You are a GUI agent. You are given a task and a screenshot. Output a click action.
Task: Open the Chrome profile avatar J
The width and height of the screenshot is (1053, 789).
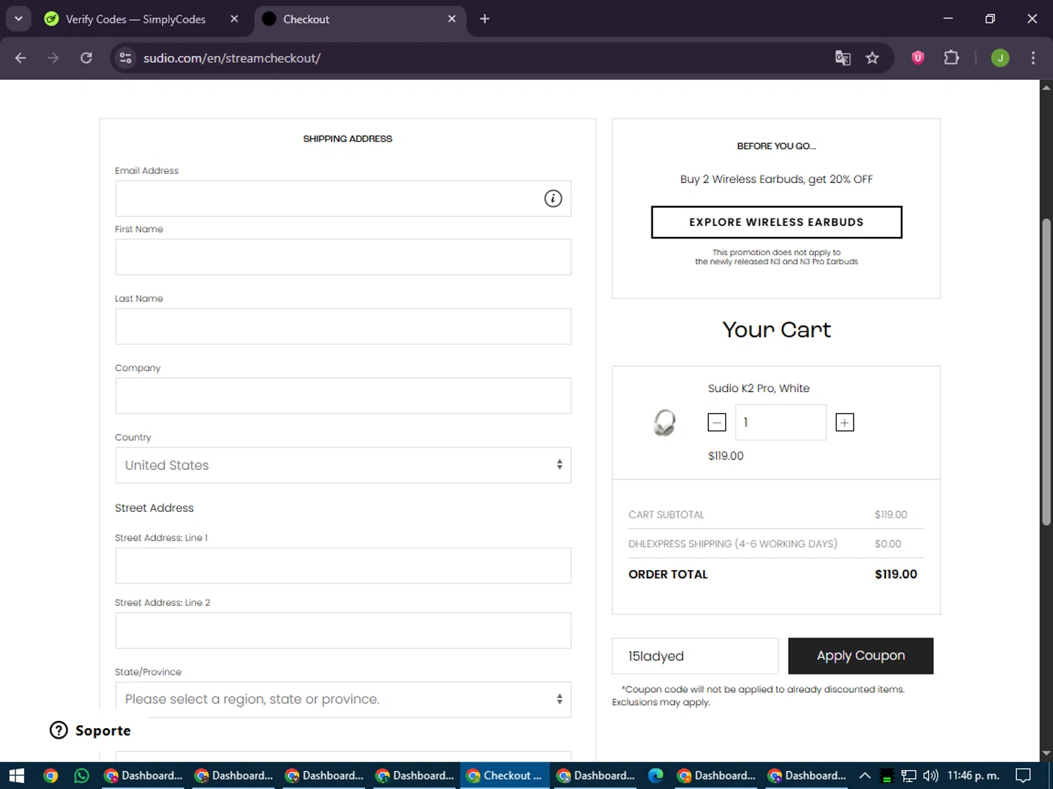tap(1000, 58)
